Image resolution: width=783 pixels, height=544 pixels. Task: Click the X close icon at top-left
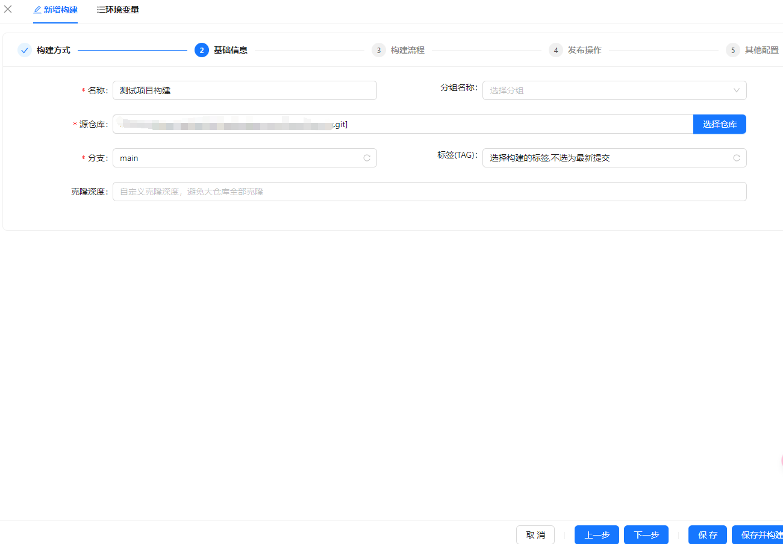coord(8,9)
